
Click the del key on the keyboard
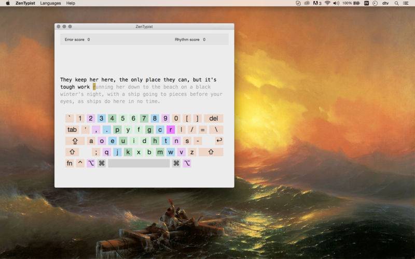point(213,119)
